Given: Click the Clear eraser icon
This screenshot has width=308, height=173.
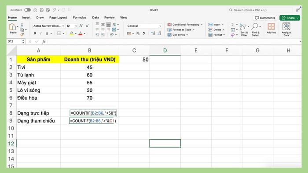Looking at the screenshot, I should point(233,35).
